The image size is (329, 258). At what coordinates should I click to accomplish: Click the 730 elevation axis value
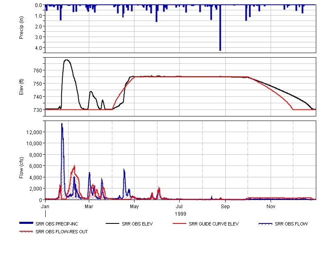(38, 110)
